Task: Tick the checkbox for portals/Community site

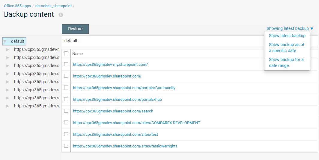Action: 66,88
